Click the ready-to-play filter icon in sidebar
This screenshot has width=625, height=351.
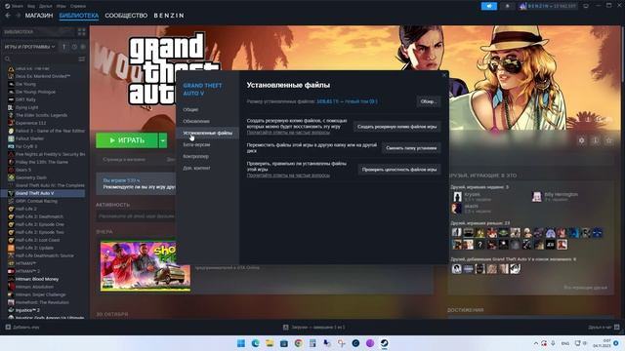tap(83, 47)
